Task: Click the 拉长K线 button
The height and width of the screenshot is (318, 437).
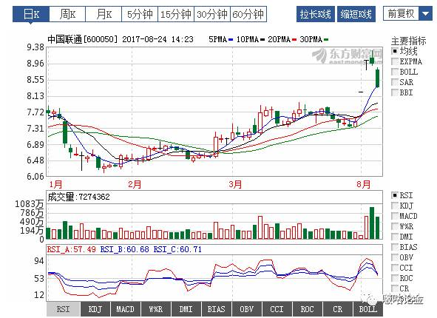Action: point(316,14)
